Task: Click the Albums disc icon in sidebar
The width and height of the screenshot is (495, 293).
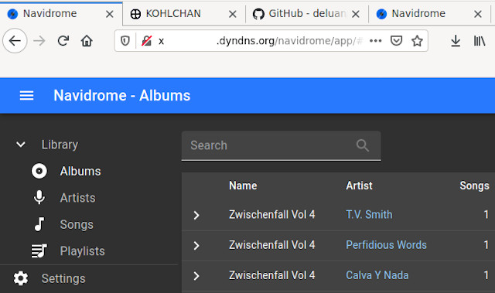Action: (39, 172)
